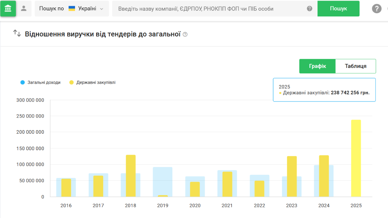Click the yellow 2025 procurement bar
The width and height of the screenshot is (388, 218).
(x=356, y=158)
